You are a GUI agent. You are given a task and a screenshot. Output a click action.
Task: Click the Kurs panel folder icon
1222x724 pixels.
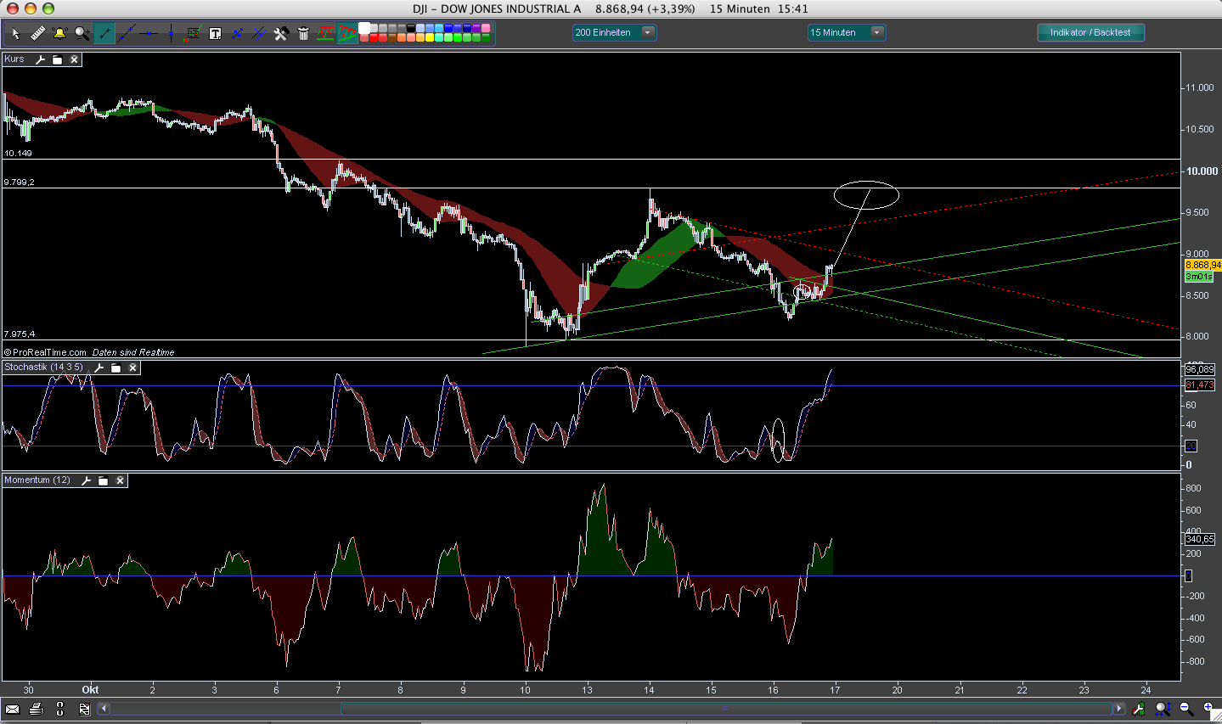point(57,59)
